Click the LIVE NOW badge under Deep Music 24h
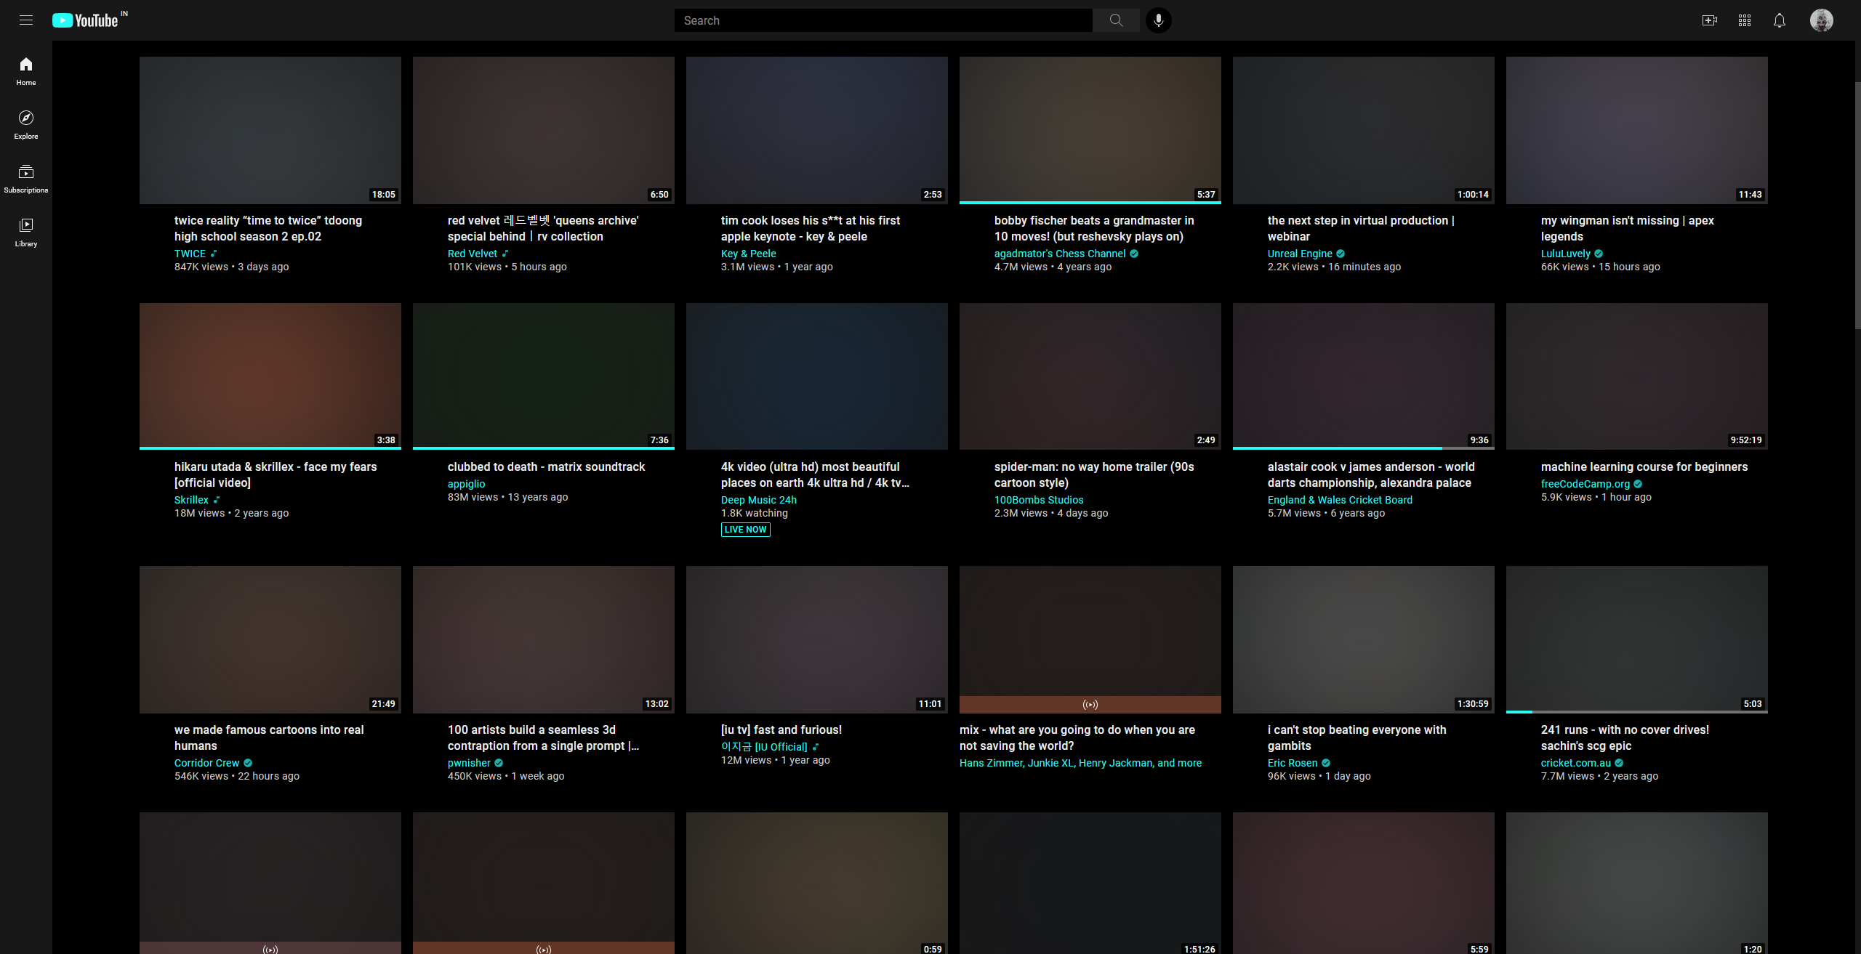The width and height of the screenshot is (1861, 954). tap(744, 529)
